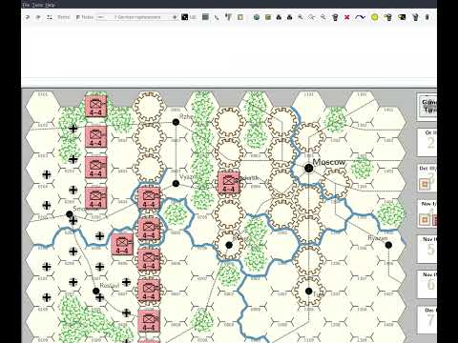The image size is (458, 343).
Task: Click the first black pieces icon
Action: click(x=279, y=17)
